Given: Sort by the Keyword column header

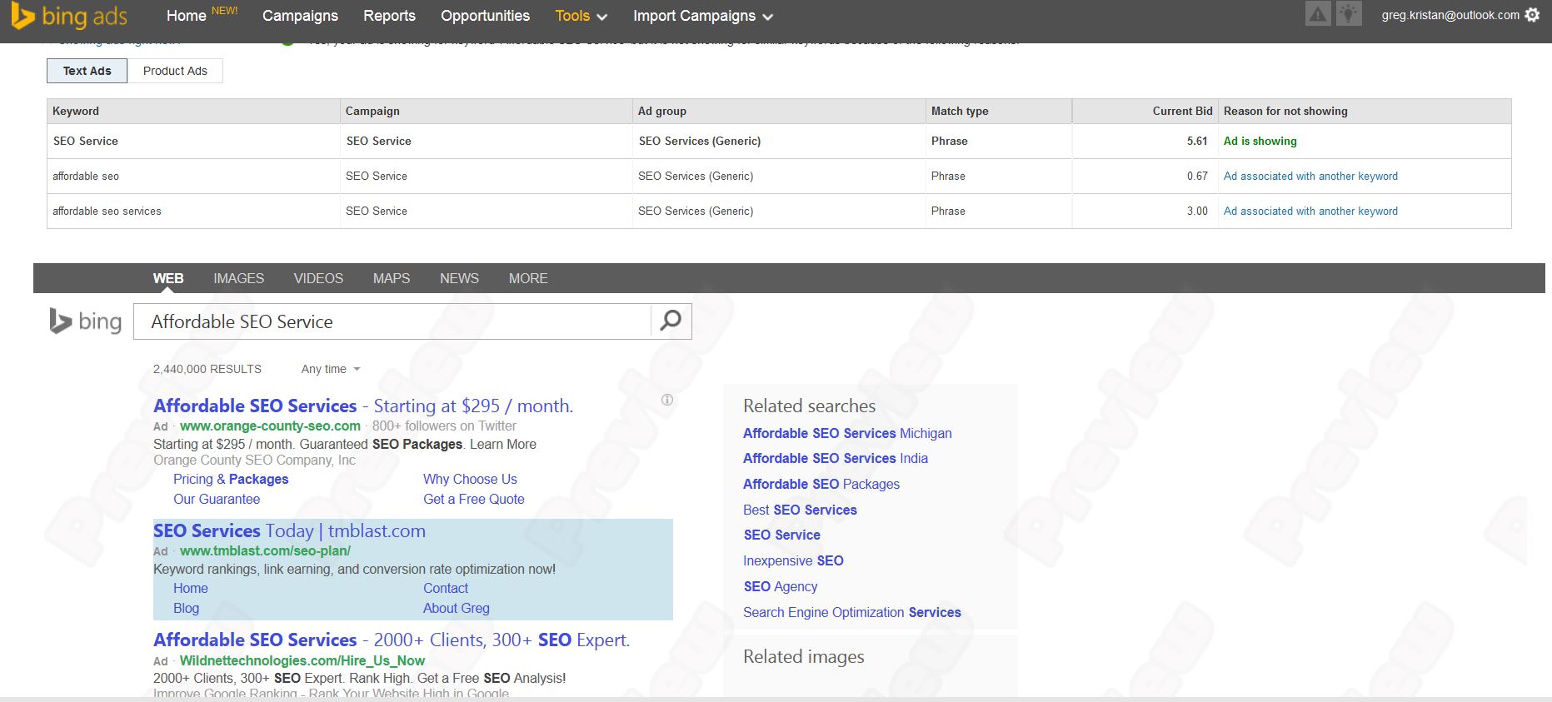Looking at the screenshot, I should (x=193, y=111).
